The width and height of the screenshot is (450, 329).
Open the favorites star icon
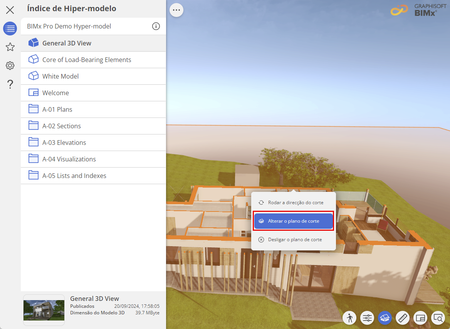pos(10,47)
